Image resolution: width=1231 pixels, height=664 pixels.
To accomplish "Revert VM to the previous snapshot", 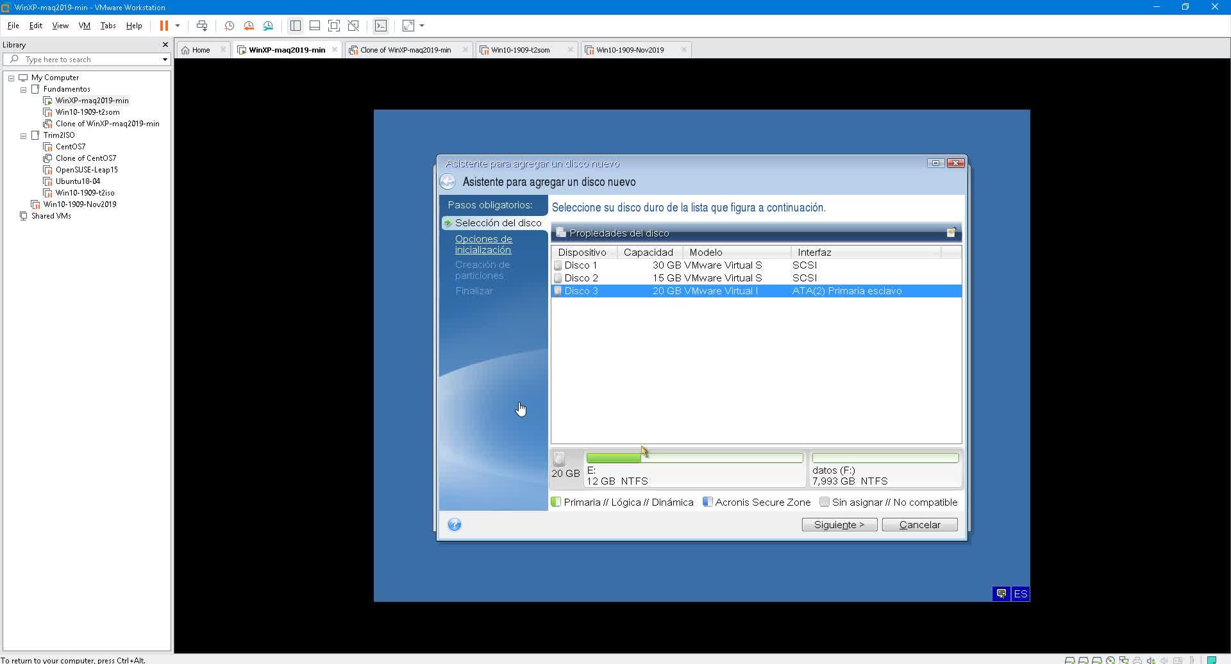I will (249, 26).
